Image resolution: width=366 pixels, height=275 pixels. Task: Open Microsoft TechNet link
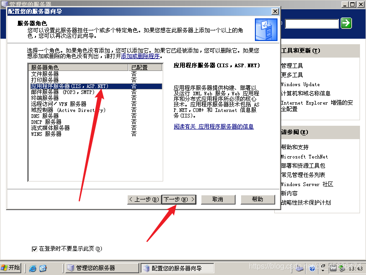tap(304, 157)
